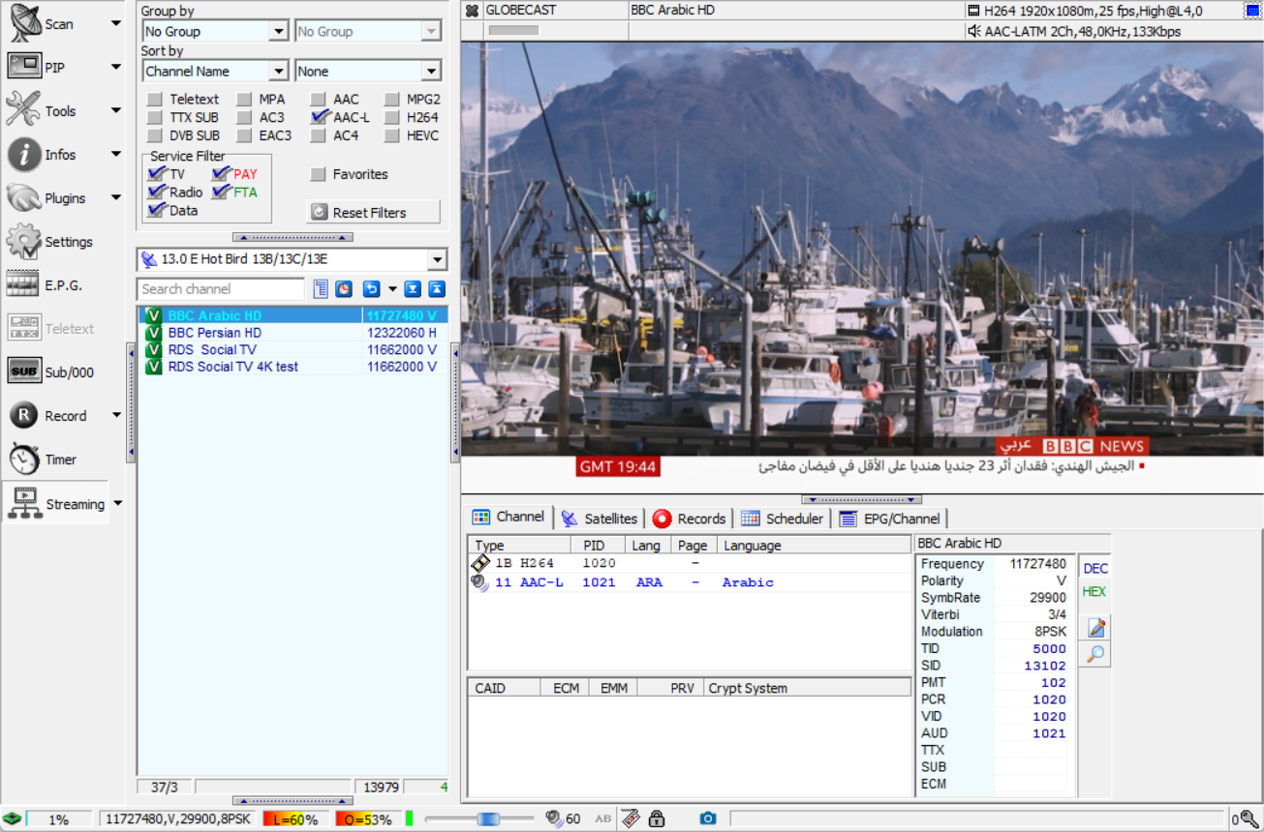Screen dimensions: 1264x832
Task: Jump to bottom of channel list
Action: coord(413,289)
